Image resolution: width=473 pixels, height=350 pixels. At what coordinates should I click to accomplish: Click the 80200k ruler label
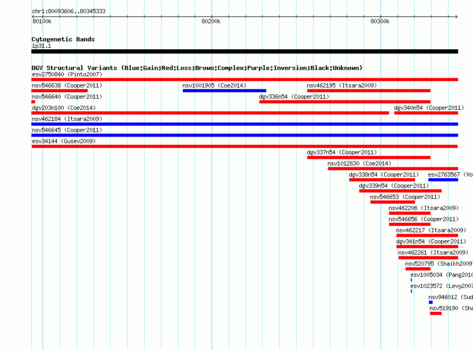point(211,21)
